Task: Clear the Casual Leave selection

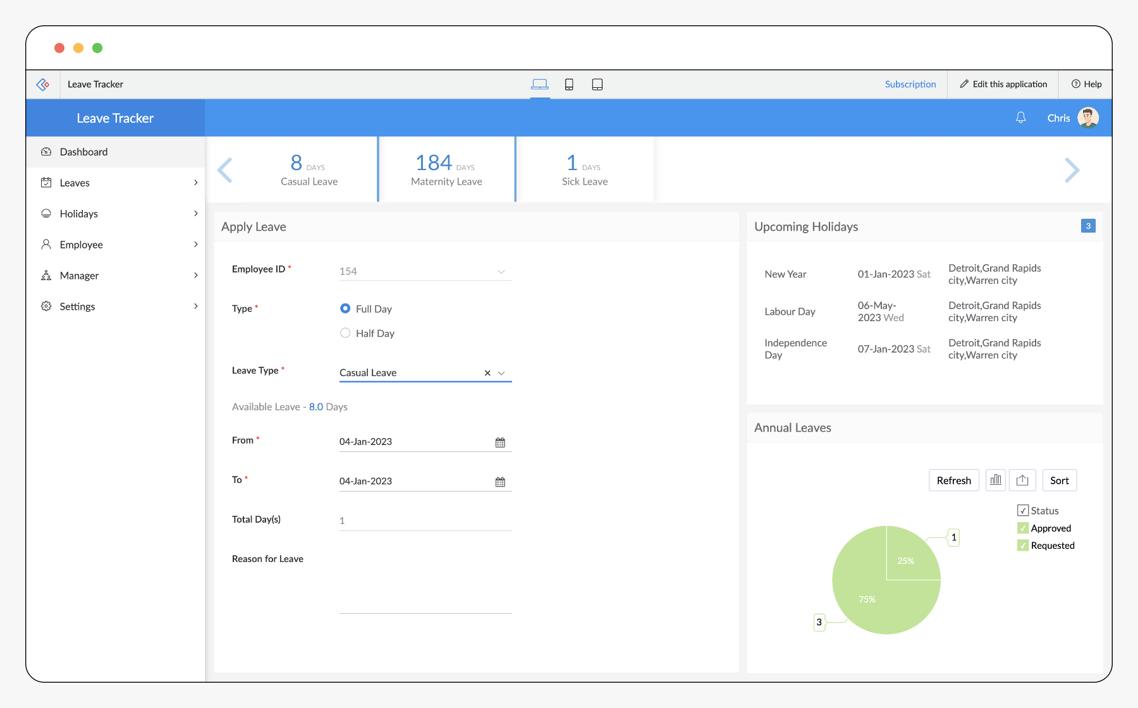Action: click(x=487, y=373)
